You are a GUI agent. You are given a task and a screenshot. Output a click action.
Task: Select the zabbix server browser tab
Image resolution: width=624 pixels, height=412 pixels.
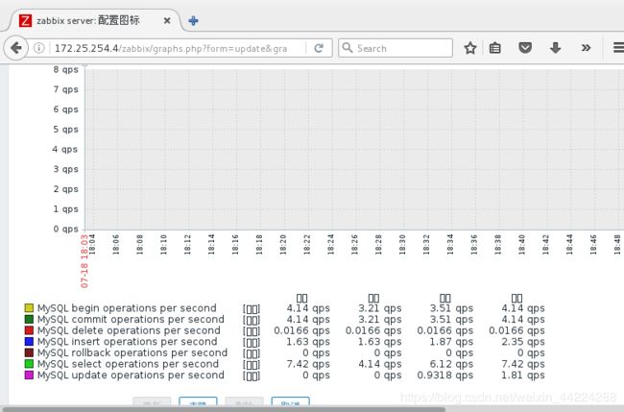click(95, 21)
